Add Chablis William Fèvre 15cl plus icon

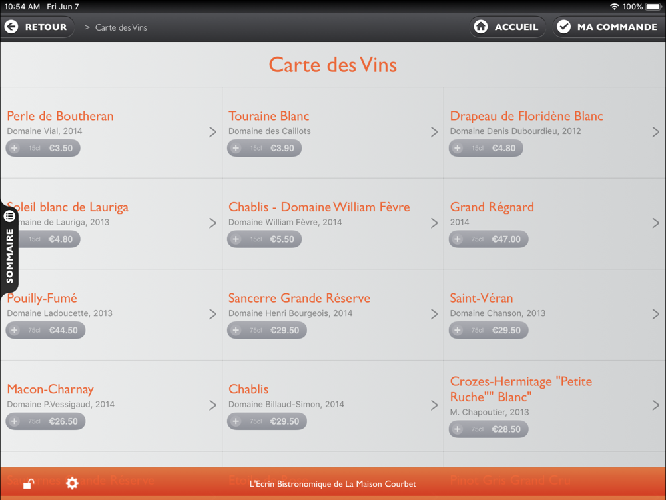236,239
